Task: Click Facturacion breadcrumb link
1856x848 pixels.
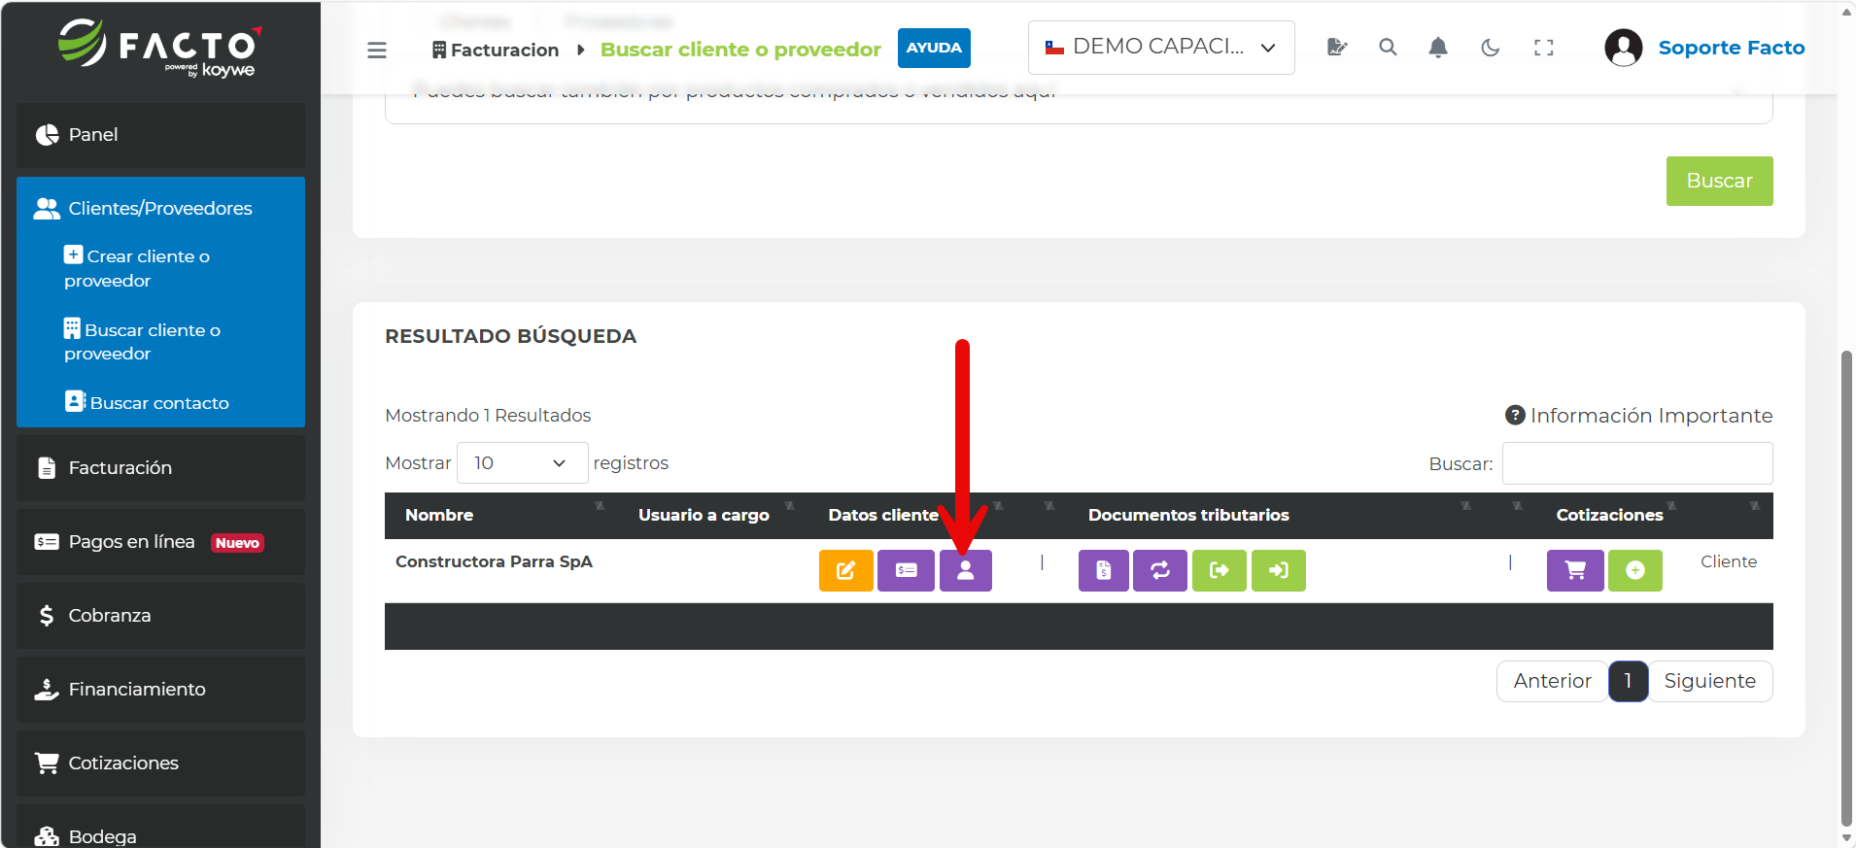Action: coord(496,50)
